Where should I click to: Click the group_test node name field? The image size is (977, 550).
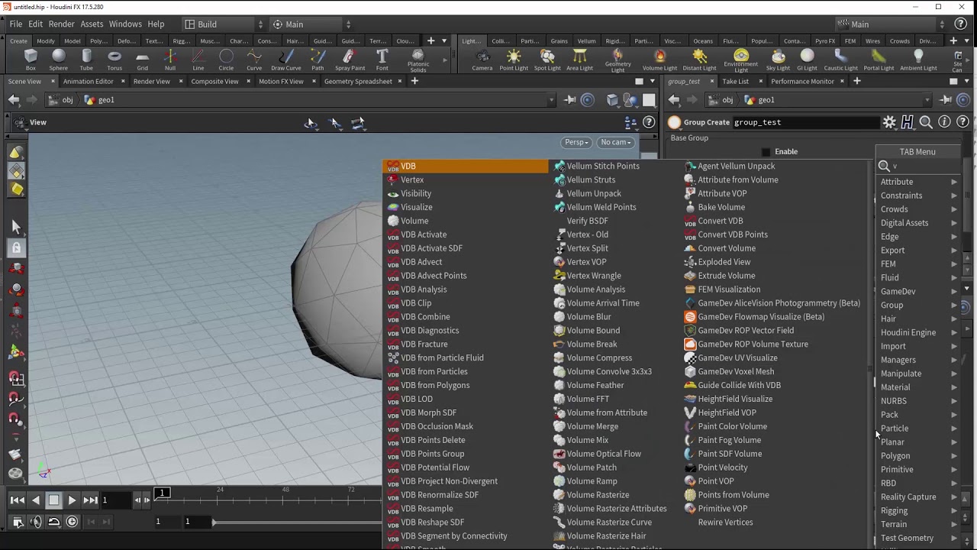(805, 122)
